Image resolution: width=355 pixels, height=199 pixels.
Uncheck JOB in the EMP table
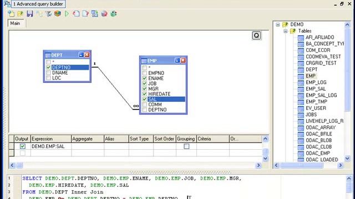click(144, 83)
